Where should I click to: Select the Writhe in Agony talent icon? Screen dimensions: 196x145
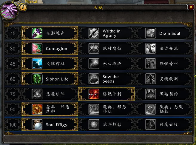click(x=94, y=33)
